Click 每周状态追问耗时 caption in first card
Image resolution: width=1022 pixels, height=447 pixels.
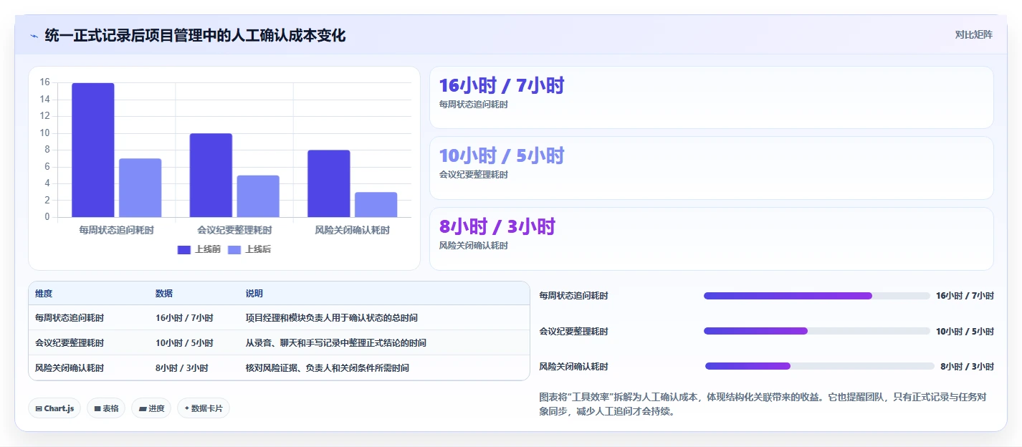pyautogui.click(x=474, y=105)
